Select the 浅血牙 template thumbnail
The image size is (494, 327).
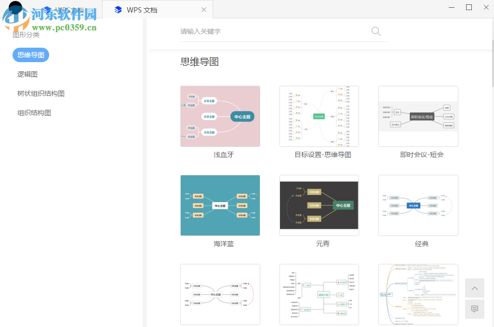pos(220,116)
